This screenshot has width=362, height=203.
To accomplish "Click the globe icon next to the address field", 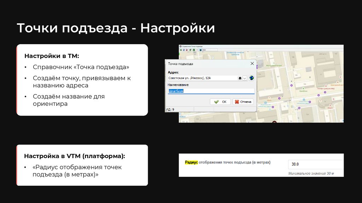I will point(251,78).
